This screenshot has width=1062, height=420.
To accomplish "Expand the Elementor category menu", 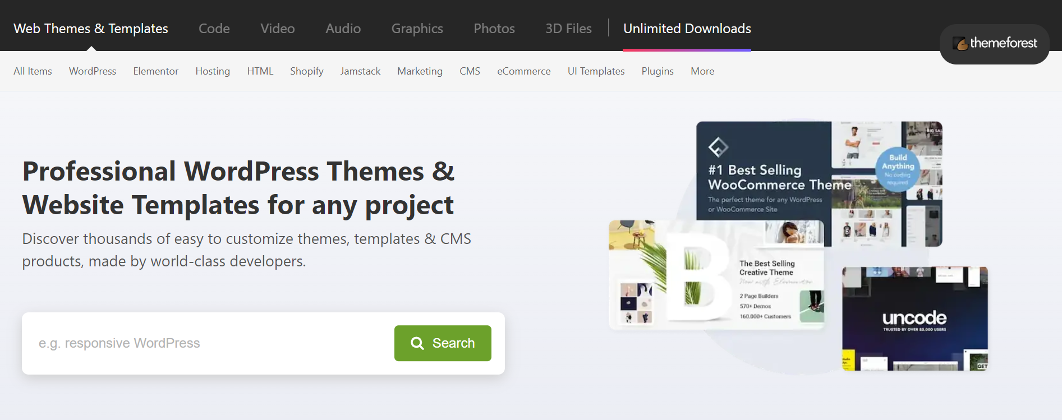I will click(155, 71).
